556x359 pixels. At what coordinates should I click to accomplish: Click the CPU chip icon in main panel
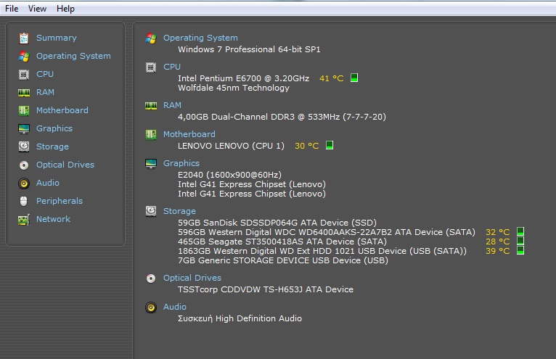(151, 67)
